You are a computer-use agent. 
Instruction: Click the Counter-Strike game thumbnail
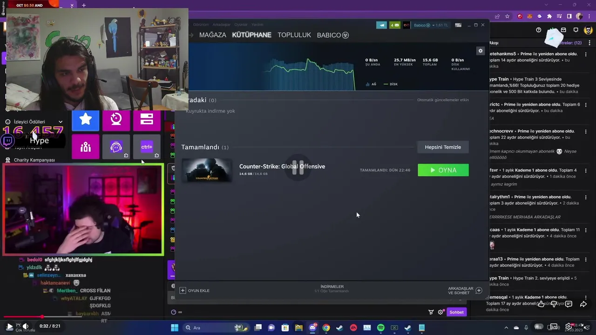tap(207, 170)
